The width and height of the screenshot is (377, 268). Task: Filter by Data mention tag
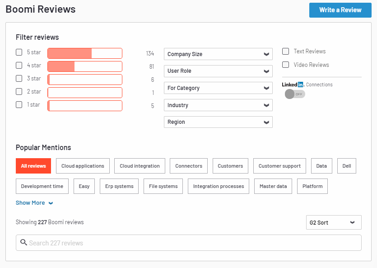321,166
